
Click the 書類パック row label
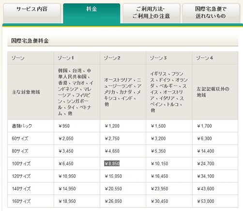pyautogui.click(x=22, y=126)
